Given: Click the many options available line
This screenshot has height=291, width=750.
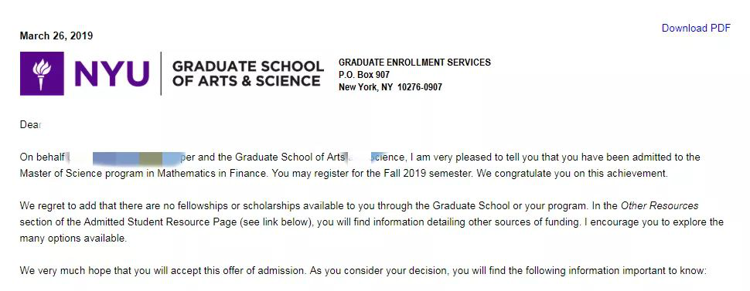Looking at the screenshot, I should [x=73, y=239].
